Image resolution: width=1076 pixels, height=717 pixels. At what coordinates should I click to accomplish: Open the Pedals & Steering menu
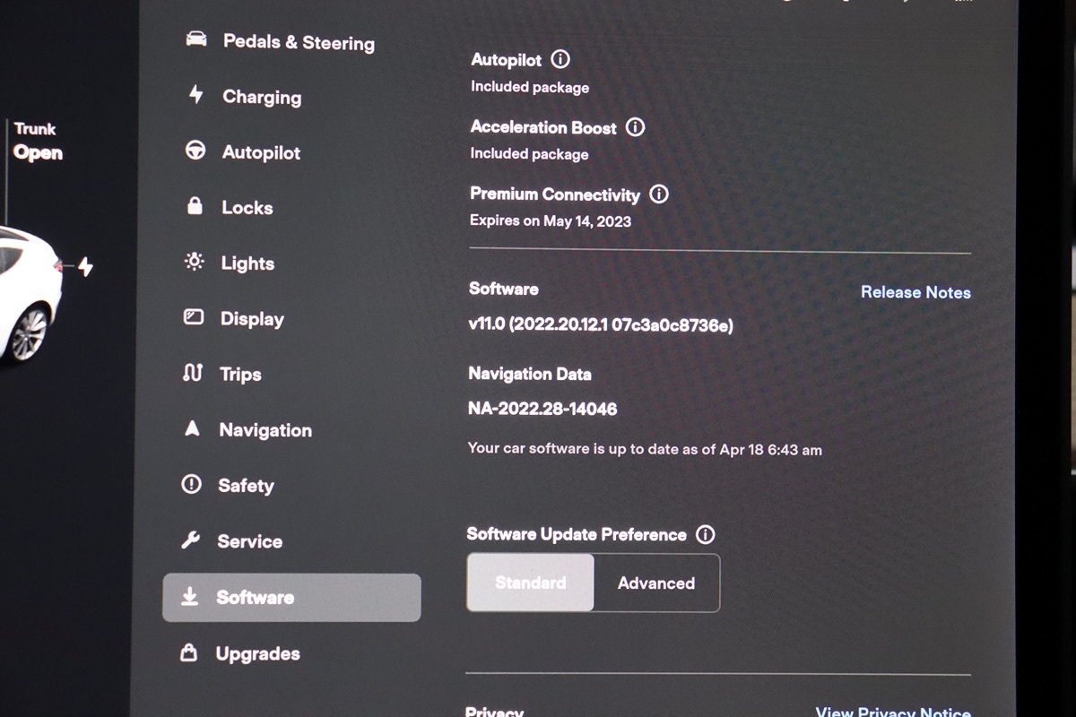click(298, 42)
